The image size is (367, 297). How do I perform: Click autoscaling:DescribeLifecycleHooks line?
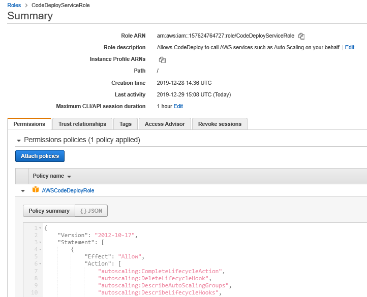click(x=158, y=292)
